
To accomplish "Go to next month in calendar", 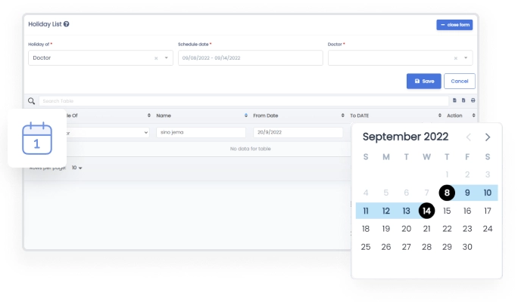I will pyautogui.click(x=488, y=137).
